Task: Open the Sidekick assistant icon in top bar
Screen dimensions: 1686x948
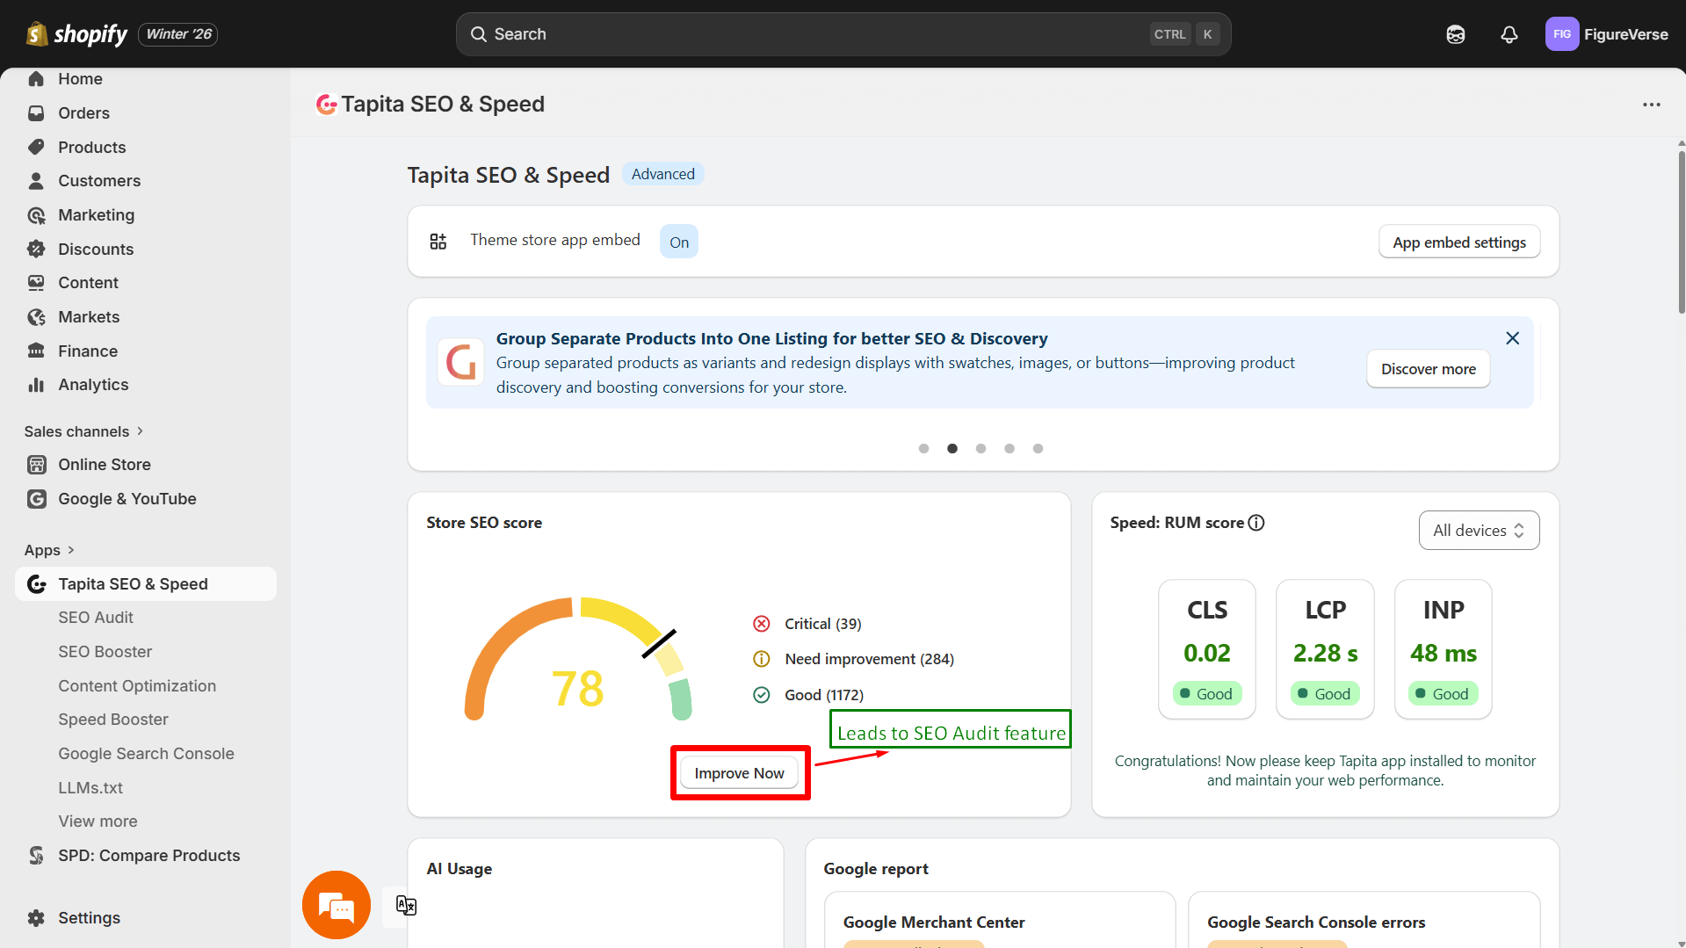Action: coord(1456,34)
